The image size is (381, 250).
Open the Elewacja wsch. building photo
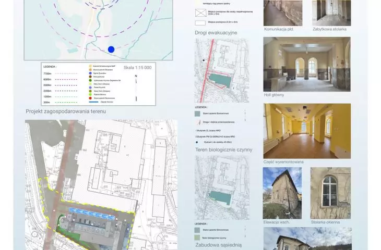[282, 193]
